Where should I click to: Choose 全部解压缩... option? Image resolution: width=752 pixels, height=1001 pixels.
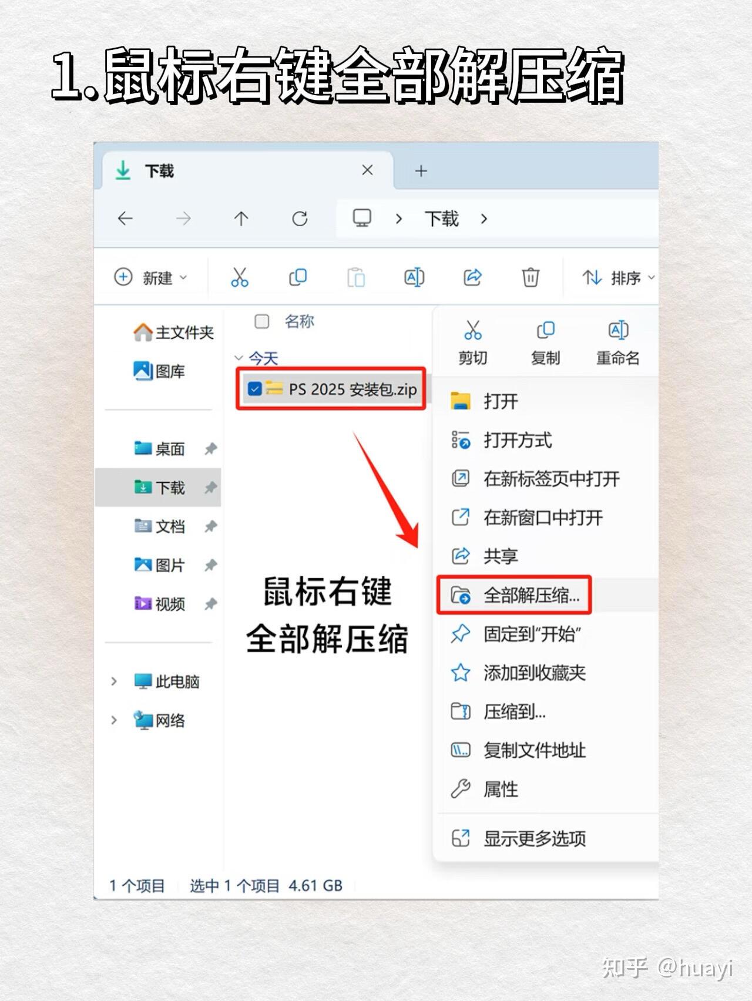545,596
